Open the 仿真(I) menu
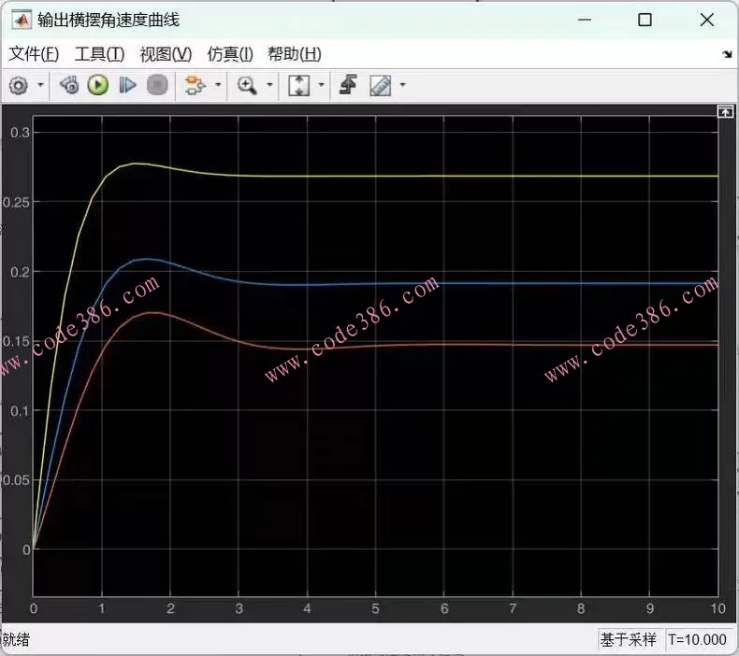Image resolution: width=739 pixels, height=656 pixels. pos(230,54)
